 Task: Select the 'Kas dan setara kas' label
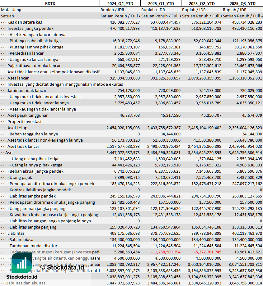[25, 22]
